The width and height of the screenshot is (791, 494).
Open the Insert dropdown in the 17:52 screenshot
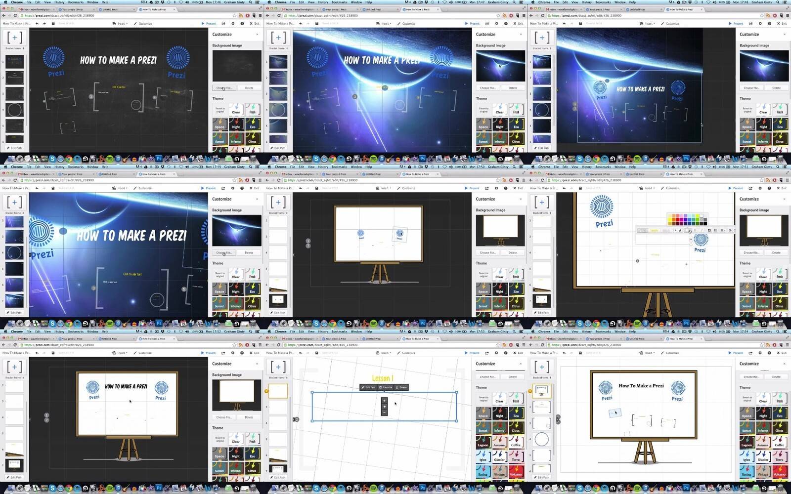(120, 353)
